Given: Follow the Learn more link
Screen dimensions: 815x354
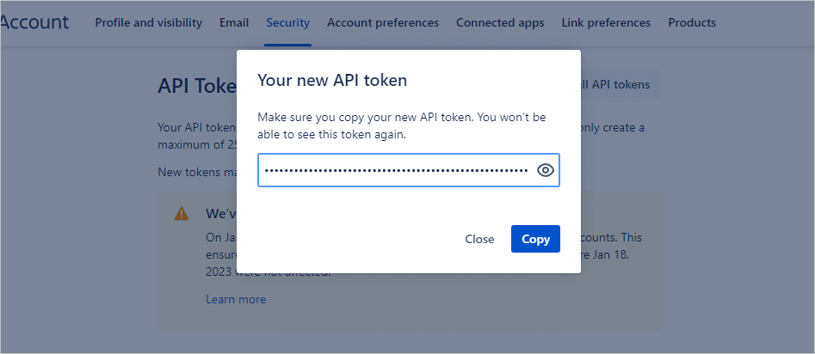Looking at the screenshot, I should click(236, 300).
